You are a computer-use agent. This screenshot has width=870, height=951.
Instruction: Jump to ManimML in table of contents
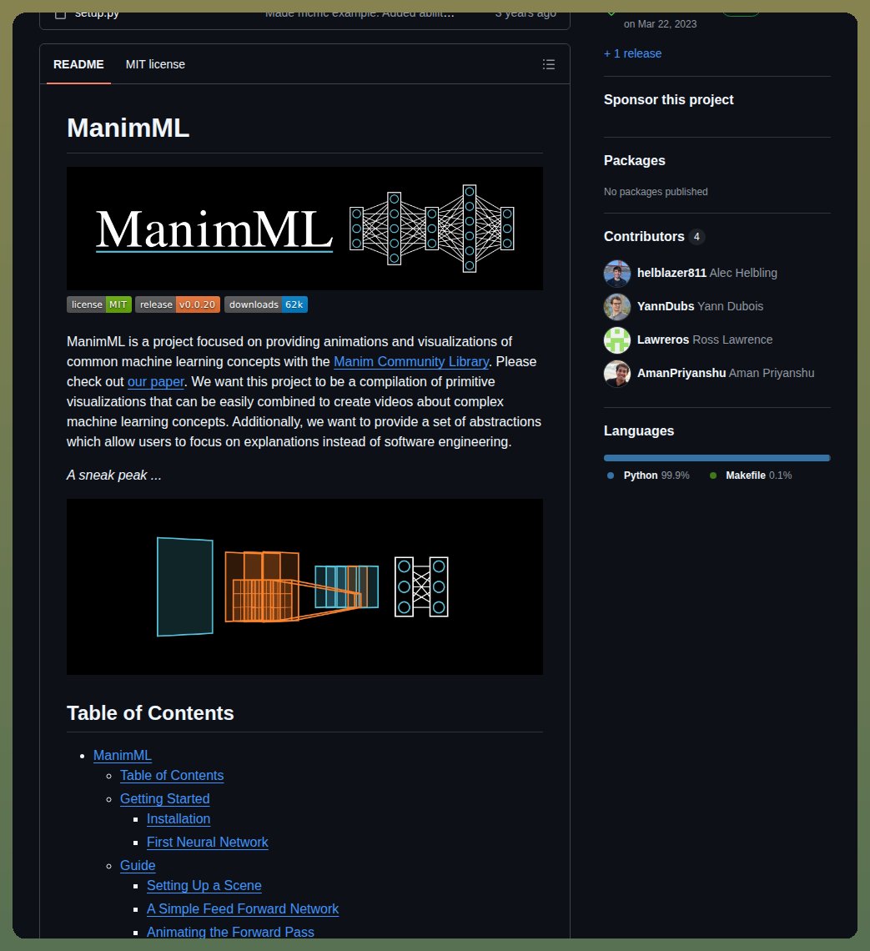tap(122, 755)
